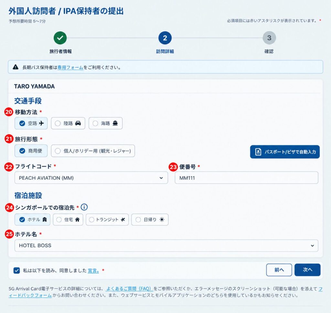
Task: Click the chevron arrow of ホテル名 dropdown
Action: tap(313, 246)
